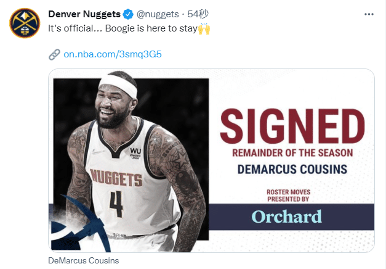
Task: Click the ROSTER MOVES PRESENTED BY label
Action: pos(288,196)
